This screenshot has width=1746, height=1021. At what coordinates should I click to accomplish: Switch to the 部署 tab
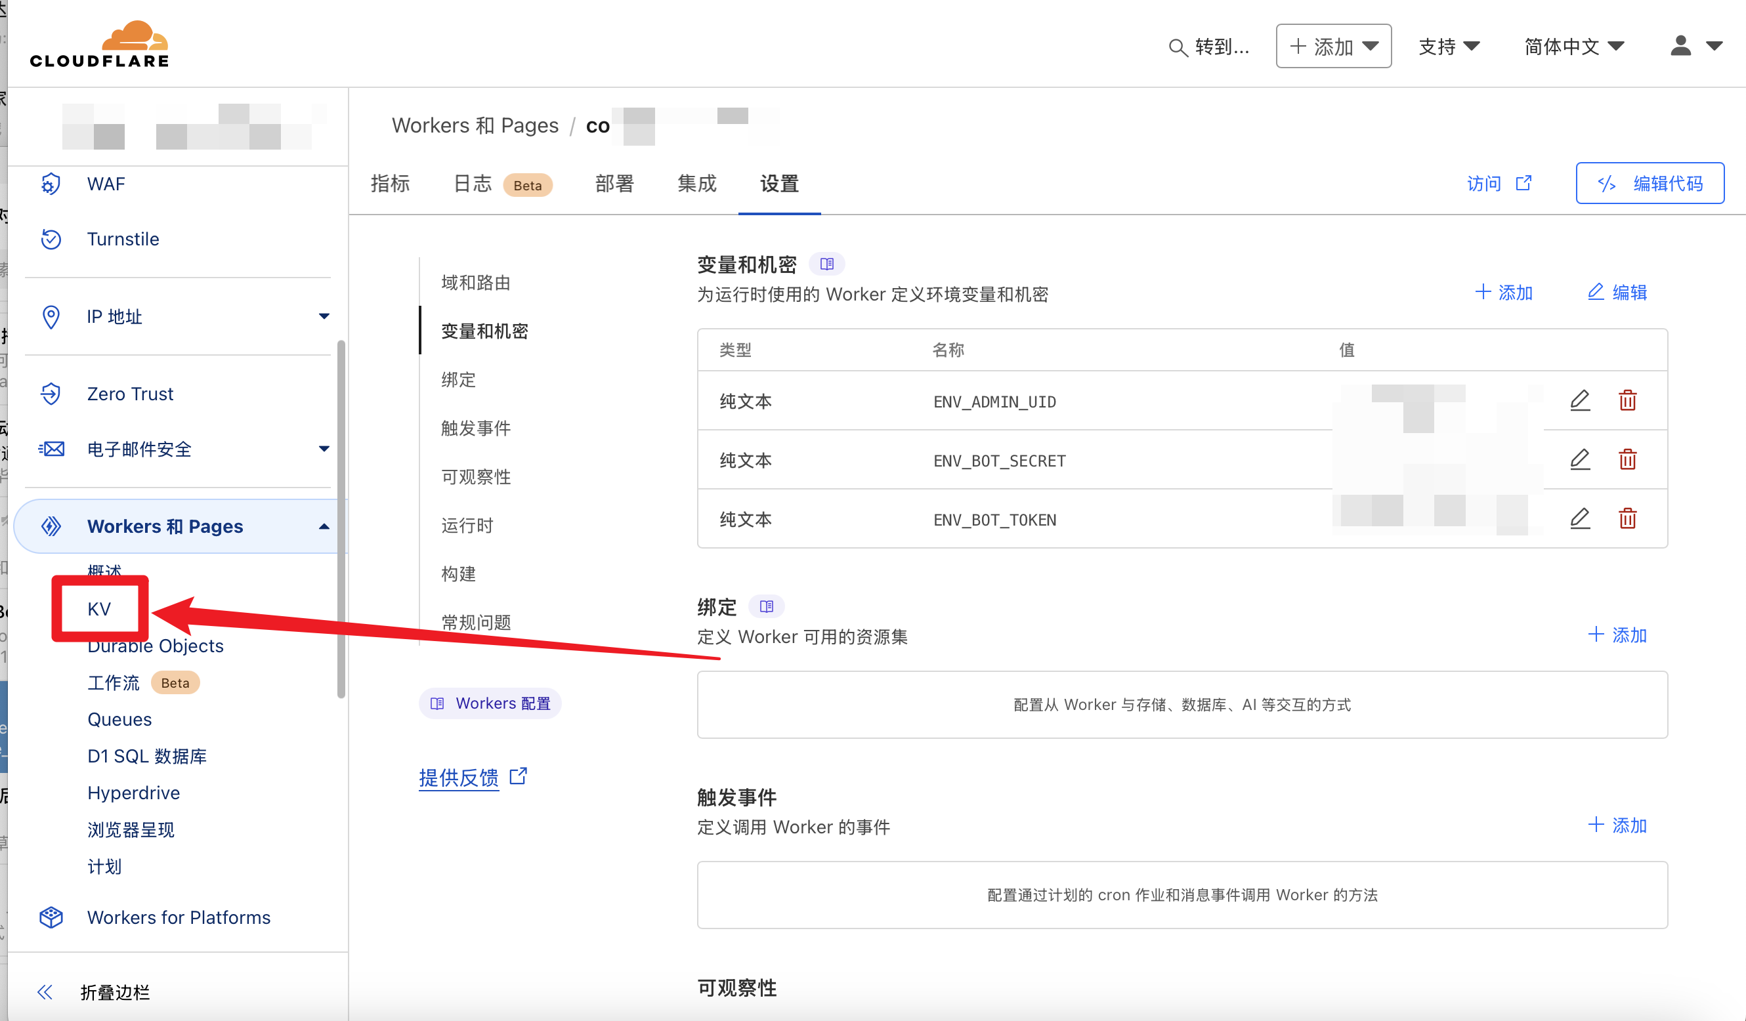[614, 184]
